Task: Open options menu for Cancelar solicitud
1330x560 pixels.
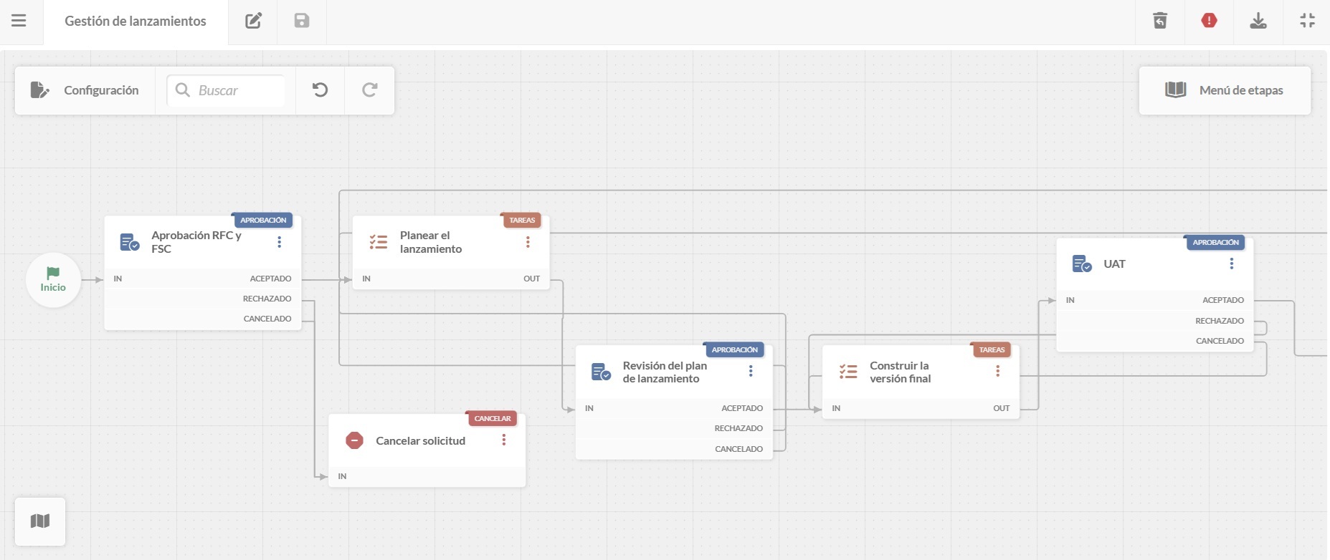Action: click(504, 440)
